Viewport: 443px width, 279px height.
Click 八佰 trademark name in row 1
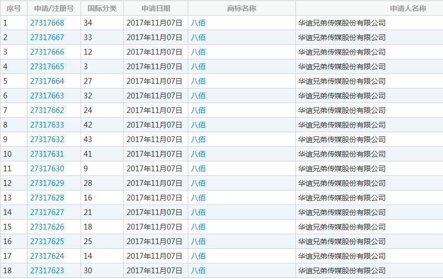tap(198, 23)
